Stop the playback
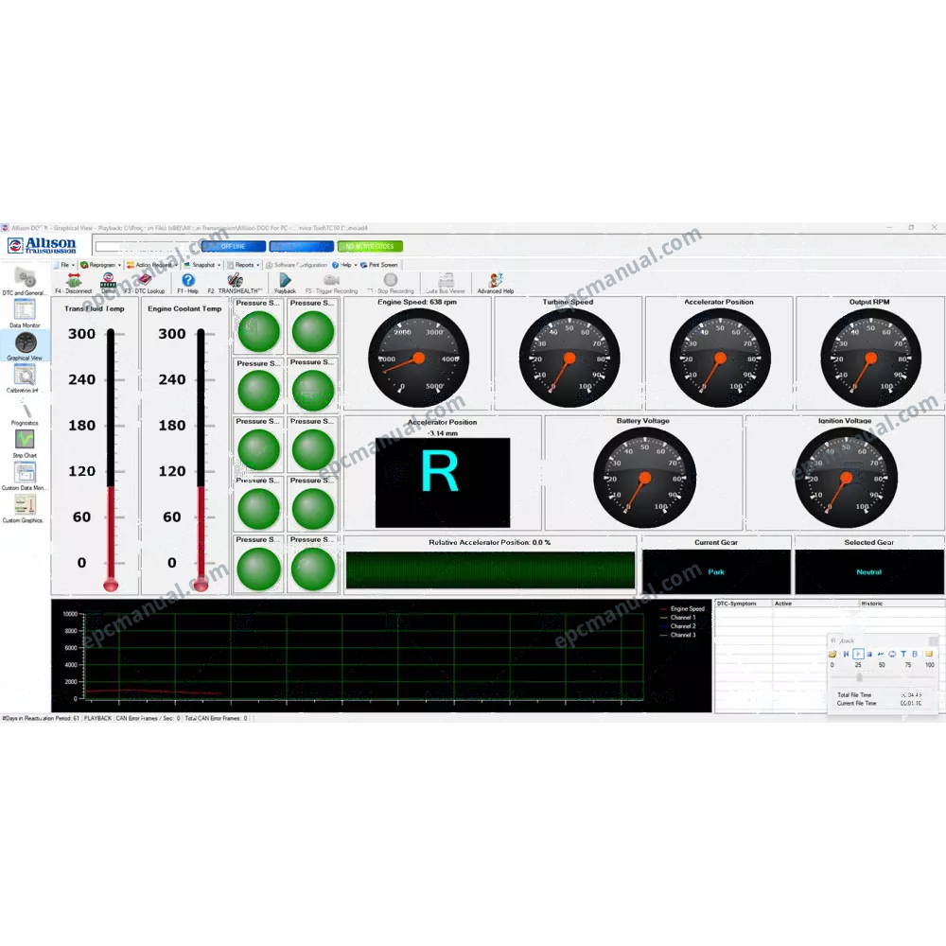946x946 pixels. pos(869,654)
